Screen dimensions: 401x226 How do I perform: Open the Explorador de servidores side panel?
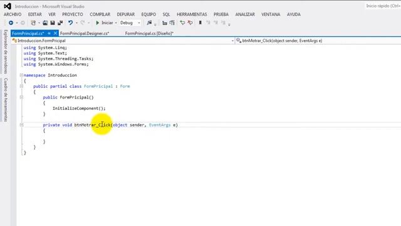(6, 51)
